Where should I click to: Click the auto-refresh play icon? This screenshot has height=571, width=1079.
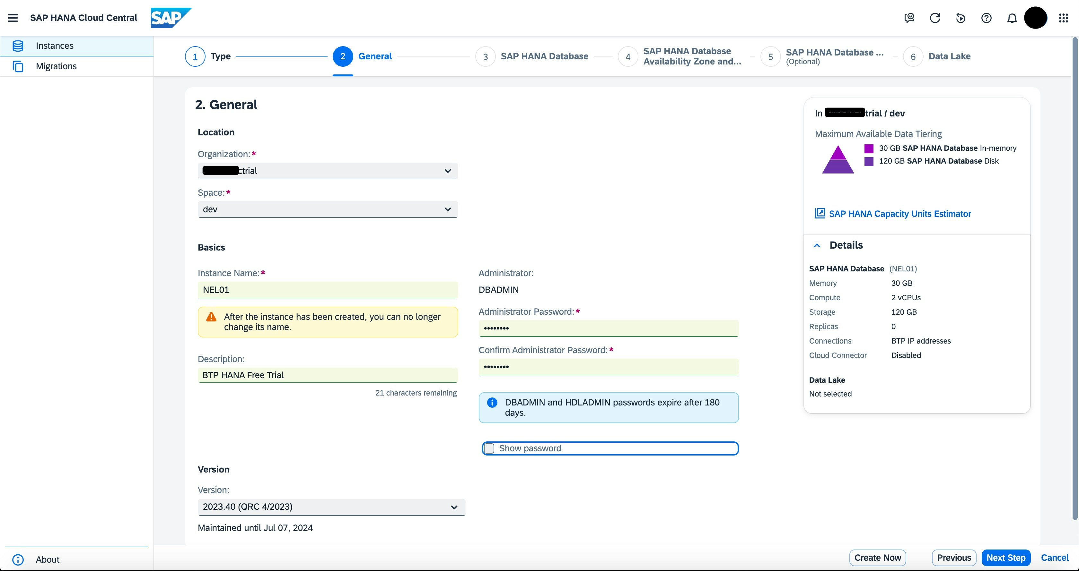pos(961,18)
